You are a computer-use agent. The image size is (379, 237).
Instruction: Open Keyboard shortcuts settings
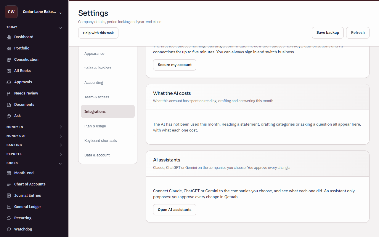108,141
